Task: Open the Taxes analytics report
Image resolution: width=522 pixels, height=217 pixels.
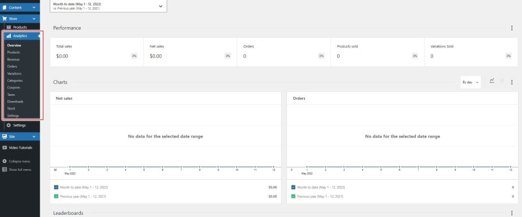Action: 11,95
